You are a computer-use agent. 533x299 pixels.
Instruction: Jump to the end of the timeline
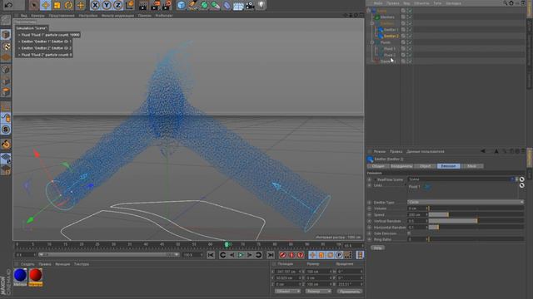tap(271, 255)
